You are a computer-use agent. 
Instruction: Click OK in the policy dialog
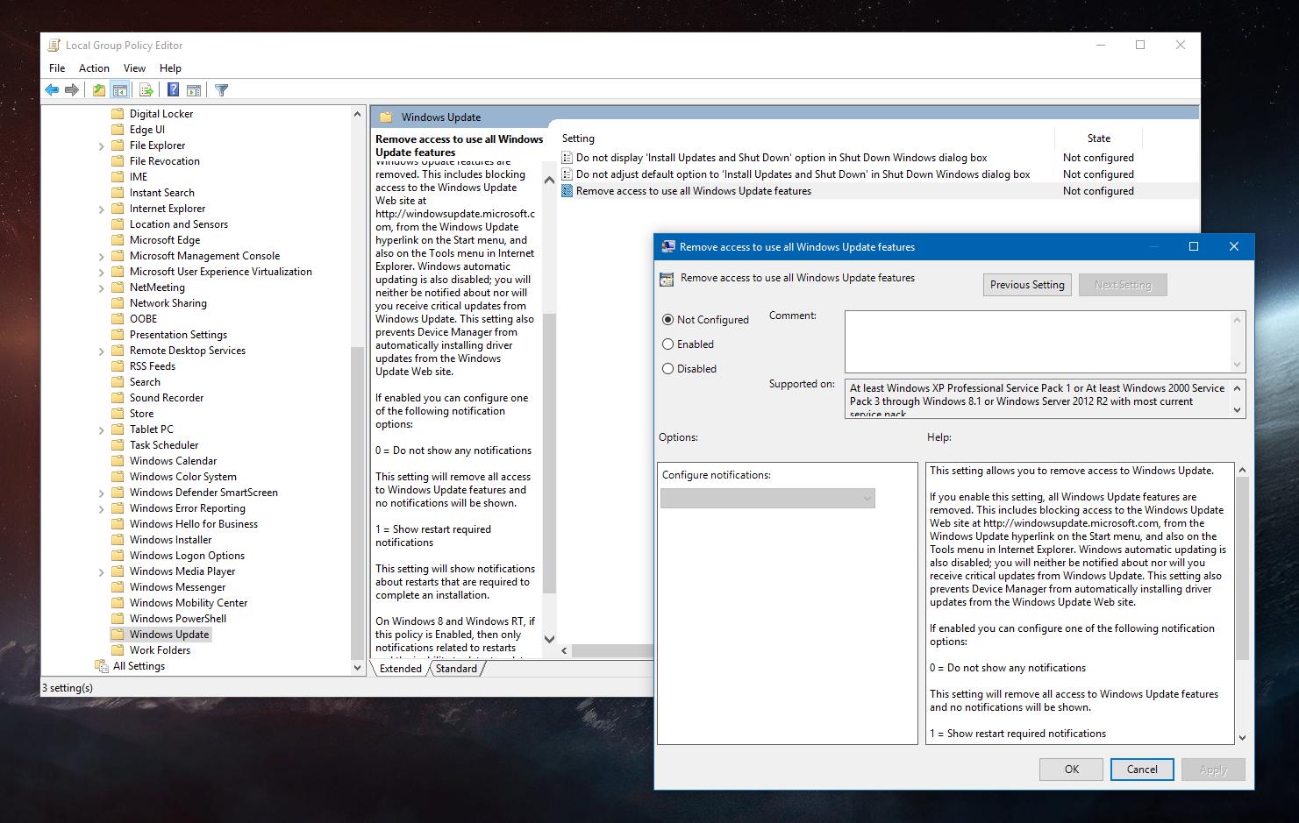(x=1071, y=770)
